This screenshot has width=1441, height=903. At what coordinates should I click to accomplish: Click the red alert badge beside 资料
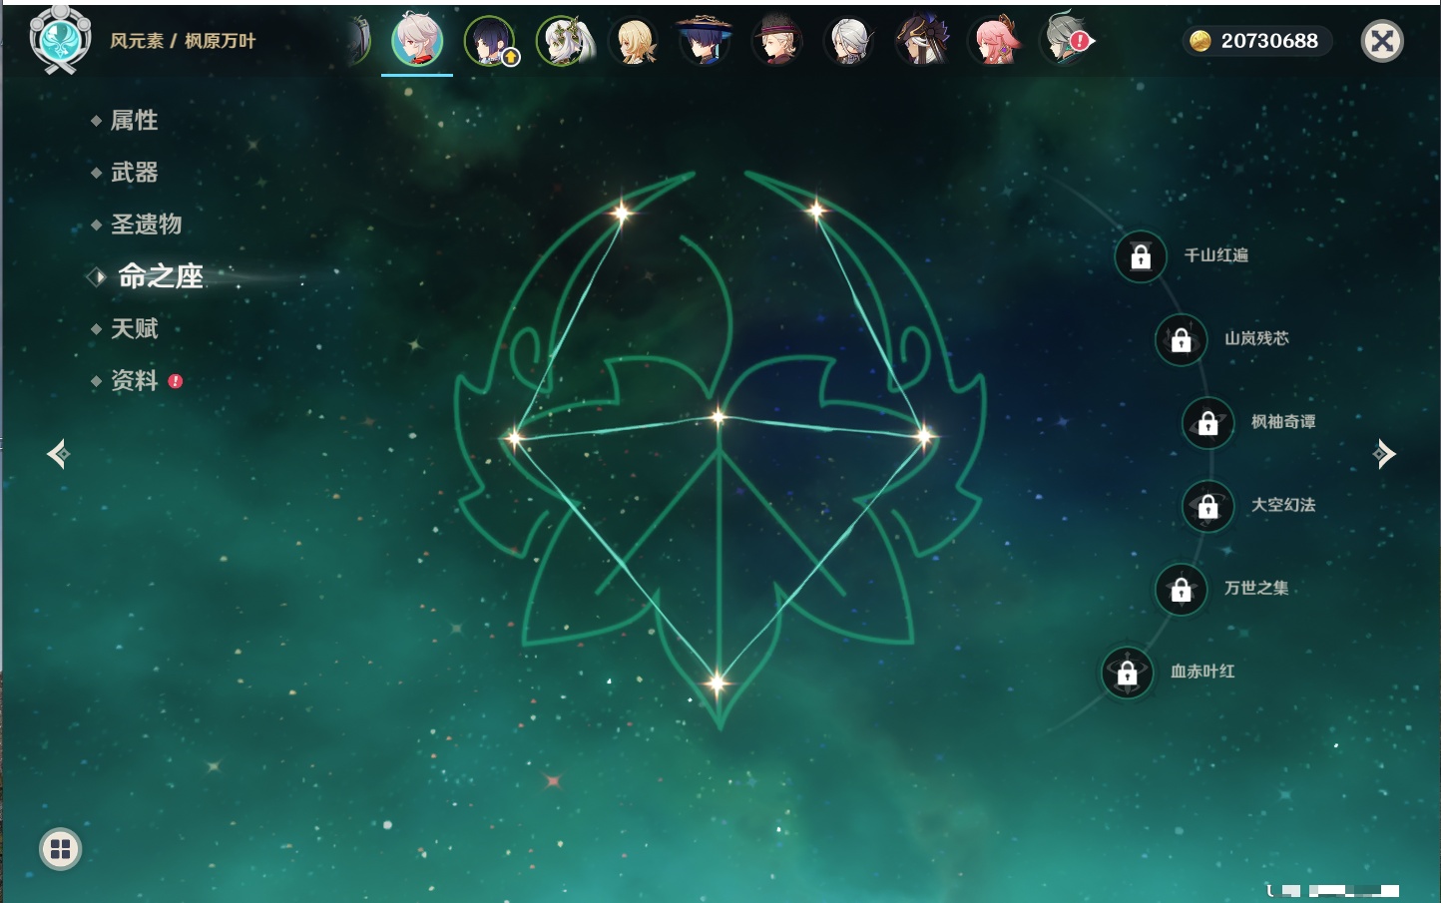pos(176,381)
